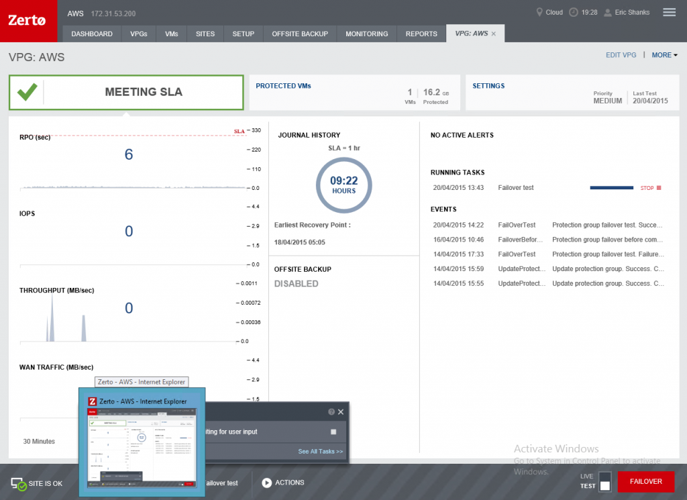This screenshot has width=687, height=500.
Task: Click the green Meeting SLA checkmark
Action: tap(27, 92)
